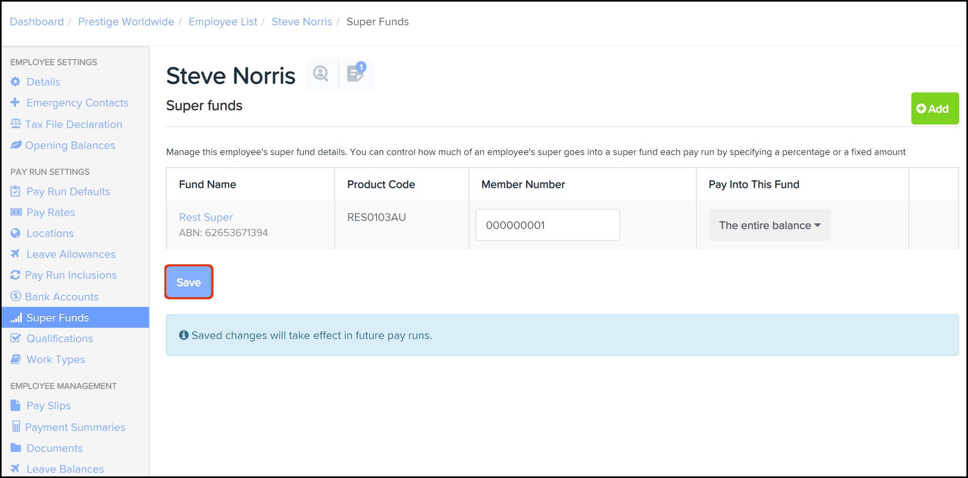
Task: Go to Qualifications in the sidebar
Action: 59,339
